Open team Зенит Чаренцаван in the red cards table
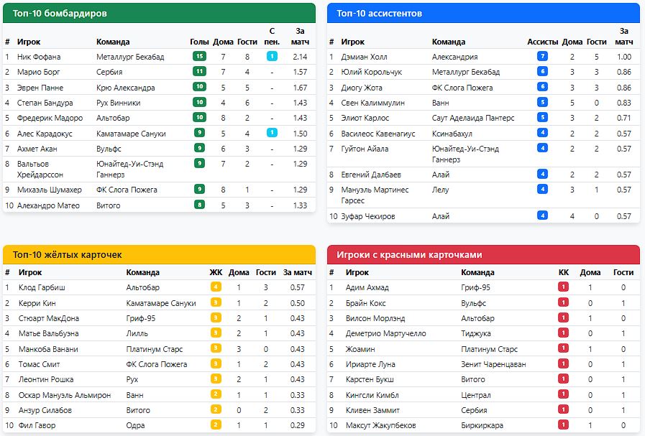 [493, 364]
